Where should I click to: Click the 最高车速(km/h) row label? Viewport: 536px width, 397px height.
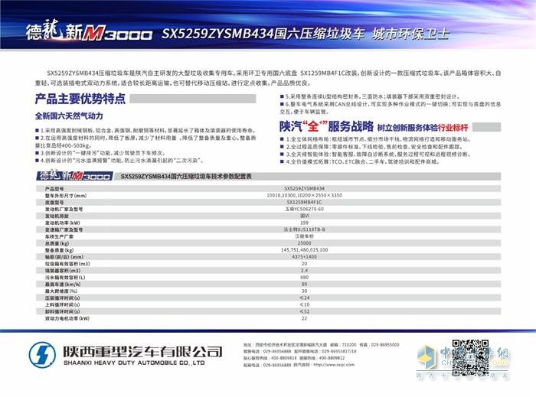63,285
